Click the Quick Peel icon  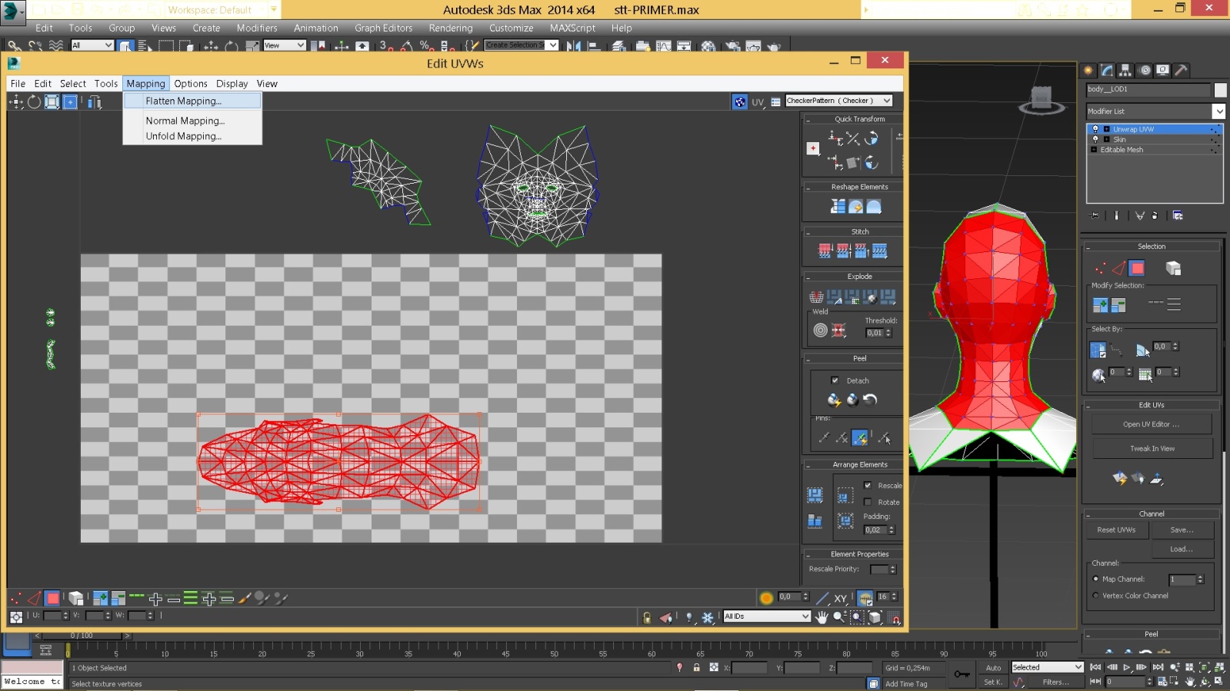click(834, 400)
